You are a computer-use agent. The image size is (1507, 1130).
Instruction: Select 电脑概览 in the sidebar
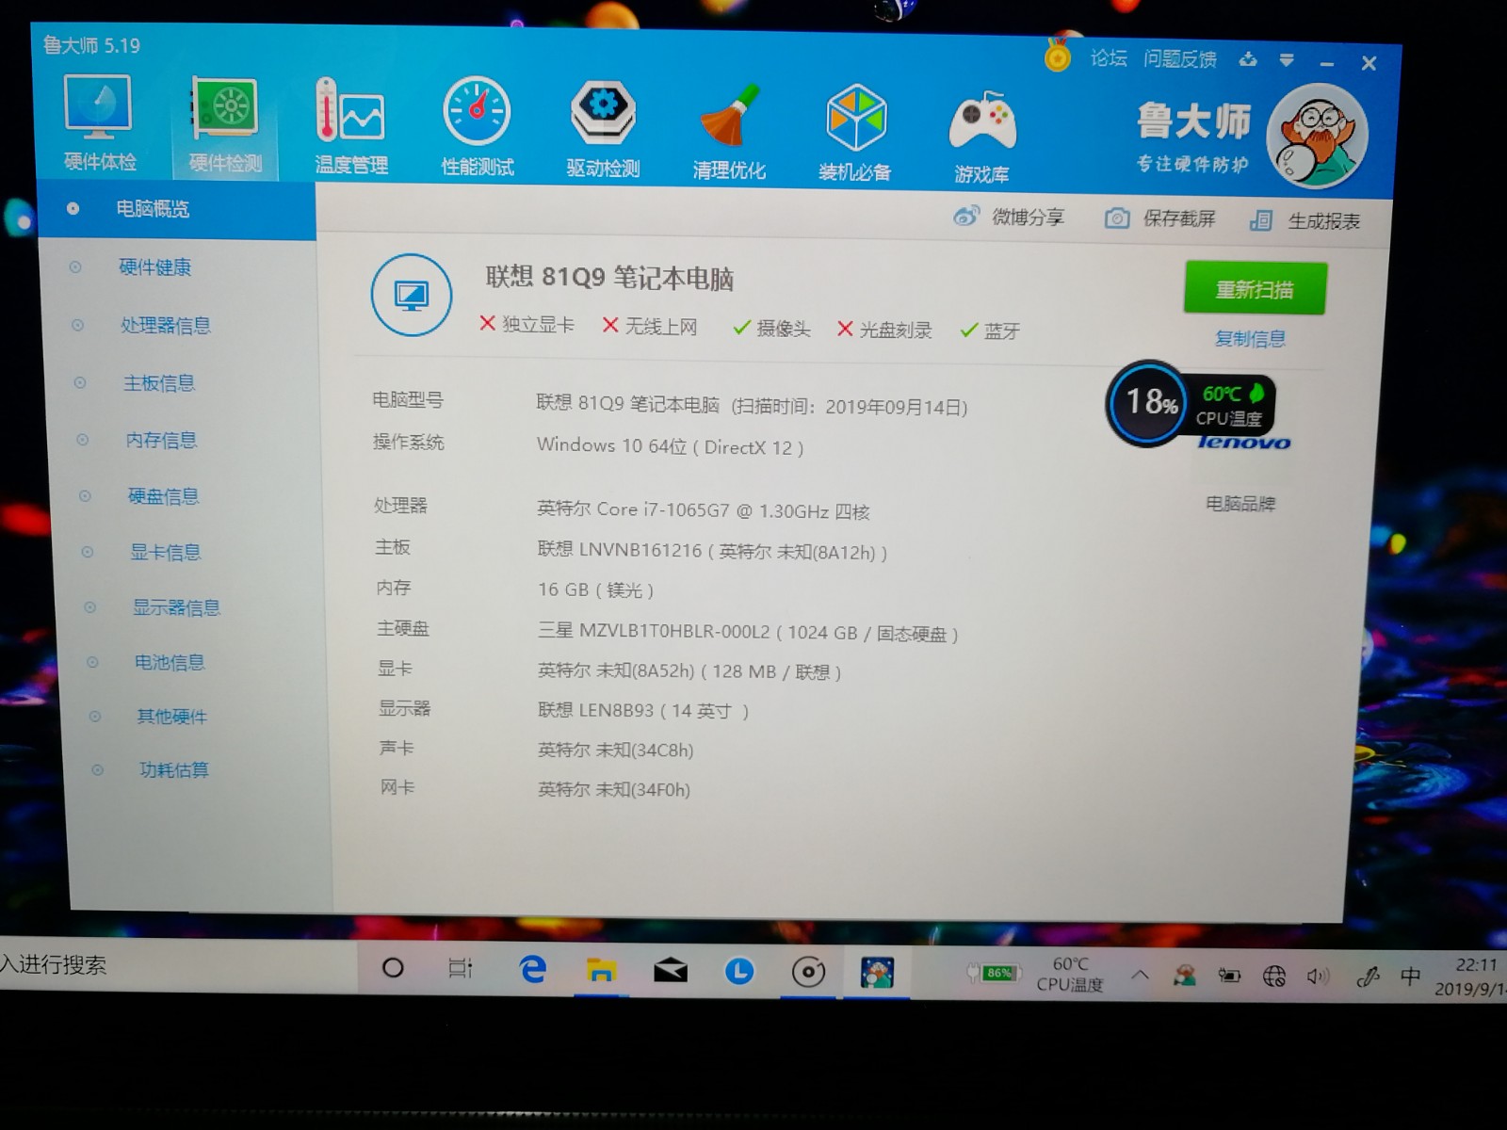(176, 208)
